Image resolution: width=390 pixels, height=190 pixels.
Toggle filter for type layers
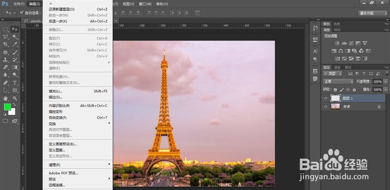[x=364, y=73]
